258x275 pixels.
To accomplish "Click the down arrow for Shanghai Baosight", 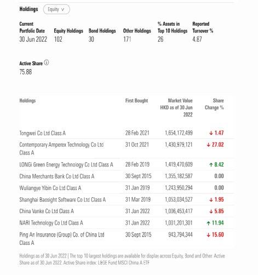I will (211, 200).
